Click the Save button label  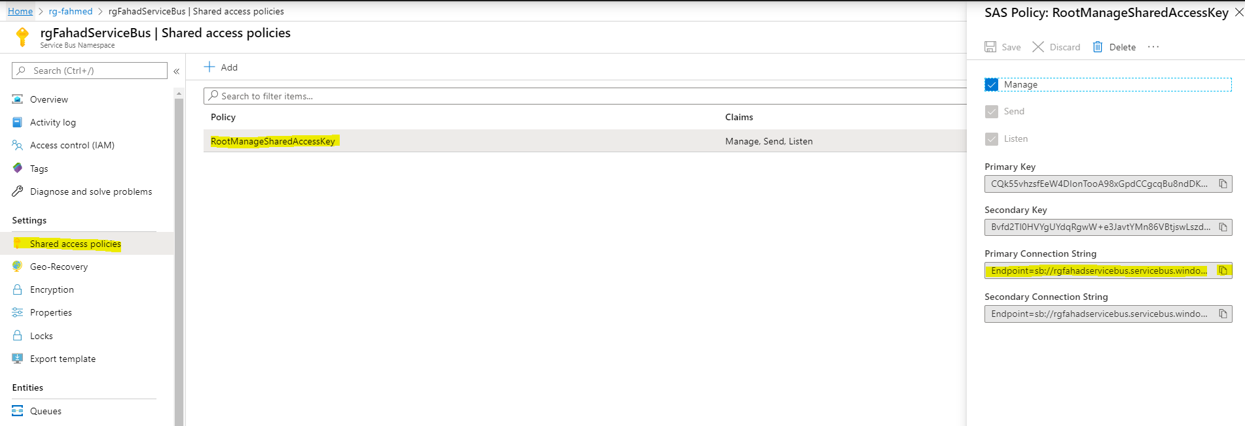click(1011, 47)
